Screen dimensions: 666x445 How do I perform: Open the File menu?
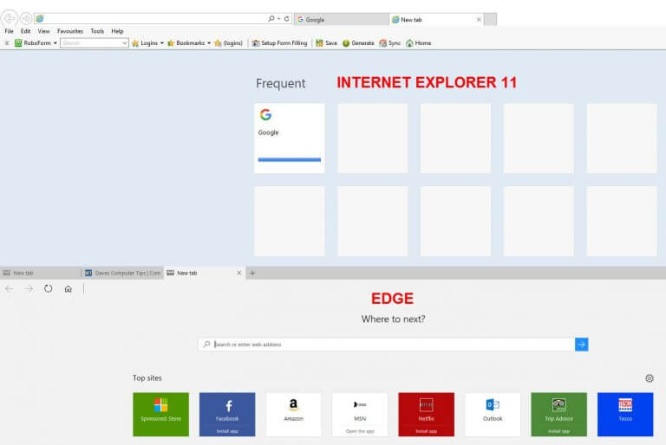point(9,31)
